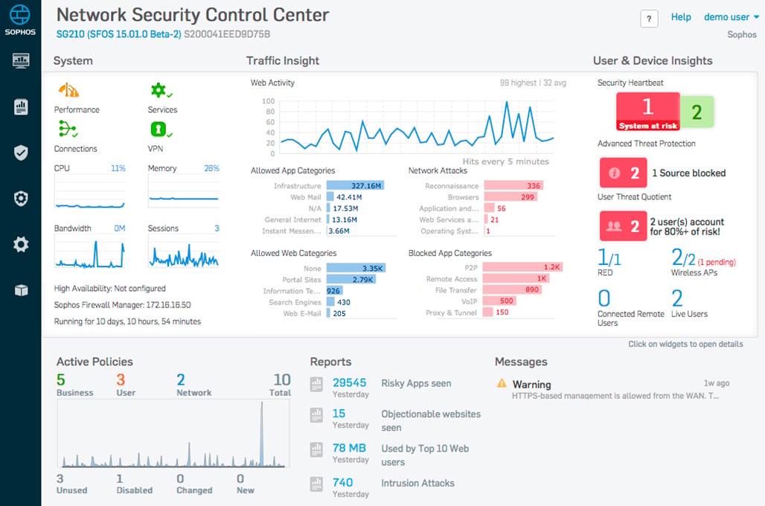
Task: Click the Performance gauge icon
Action: 68,90
